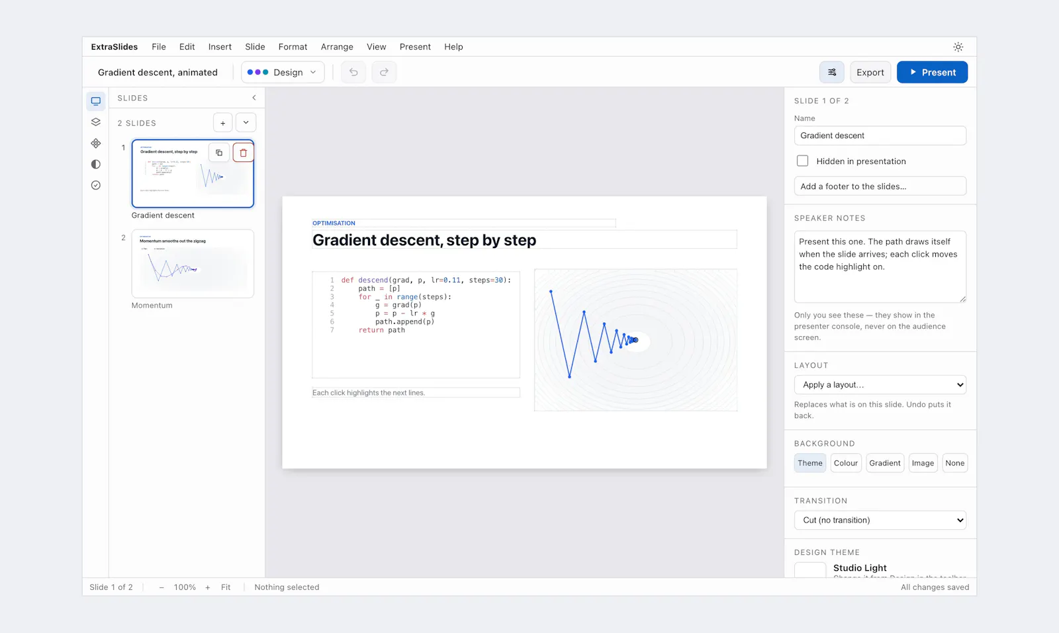The height and width of the screenshot is (633, 1059).
Task: Click the deck title Gradient descent, animated
Action: coord(158,72)
